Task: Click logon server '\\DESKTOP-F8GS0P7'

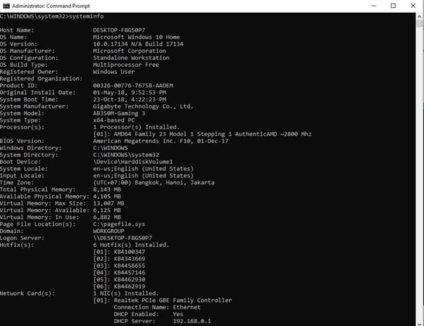Action: tap(123, 238)
